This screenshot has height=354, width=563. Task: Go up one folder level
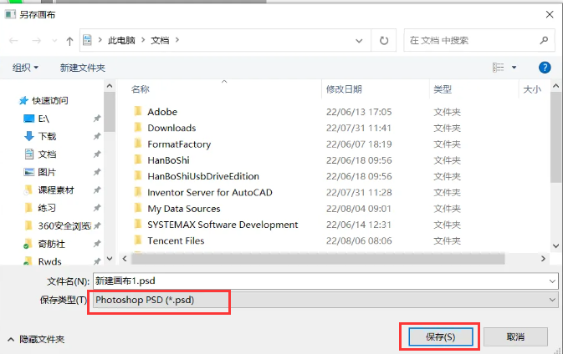pos(69,41)
